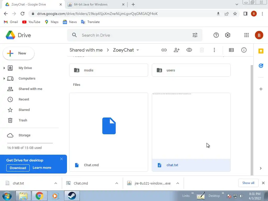This screenshot has width=268, height=201.
Task: Click Show all downloads button
Action: coord(248,183)
